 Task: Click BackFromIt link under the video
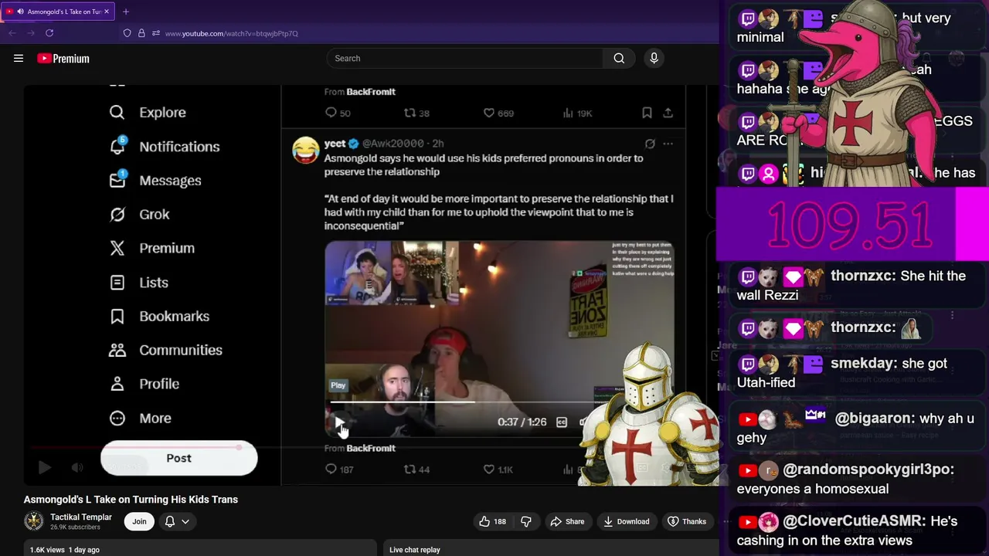tap(371, 448)
